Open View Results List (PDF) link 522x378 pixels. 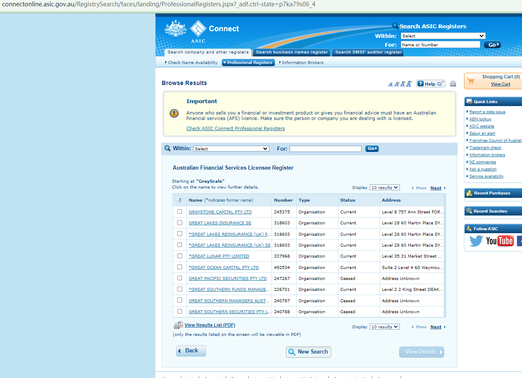point(210,325)
